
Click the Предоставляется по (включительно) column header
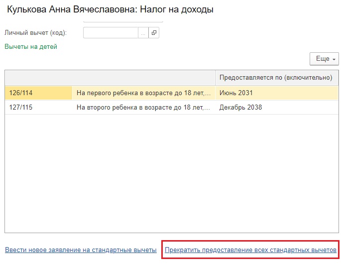277,78
